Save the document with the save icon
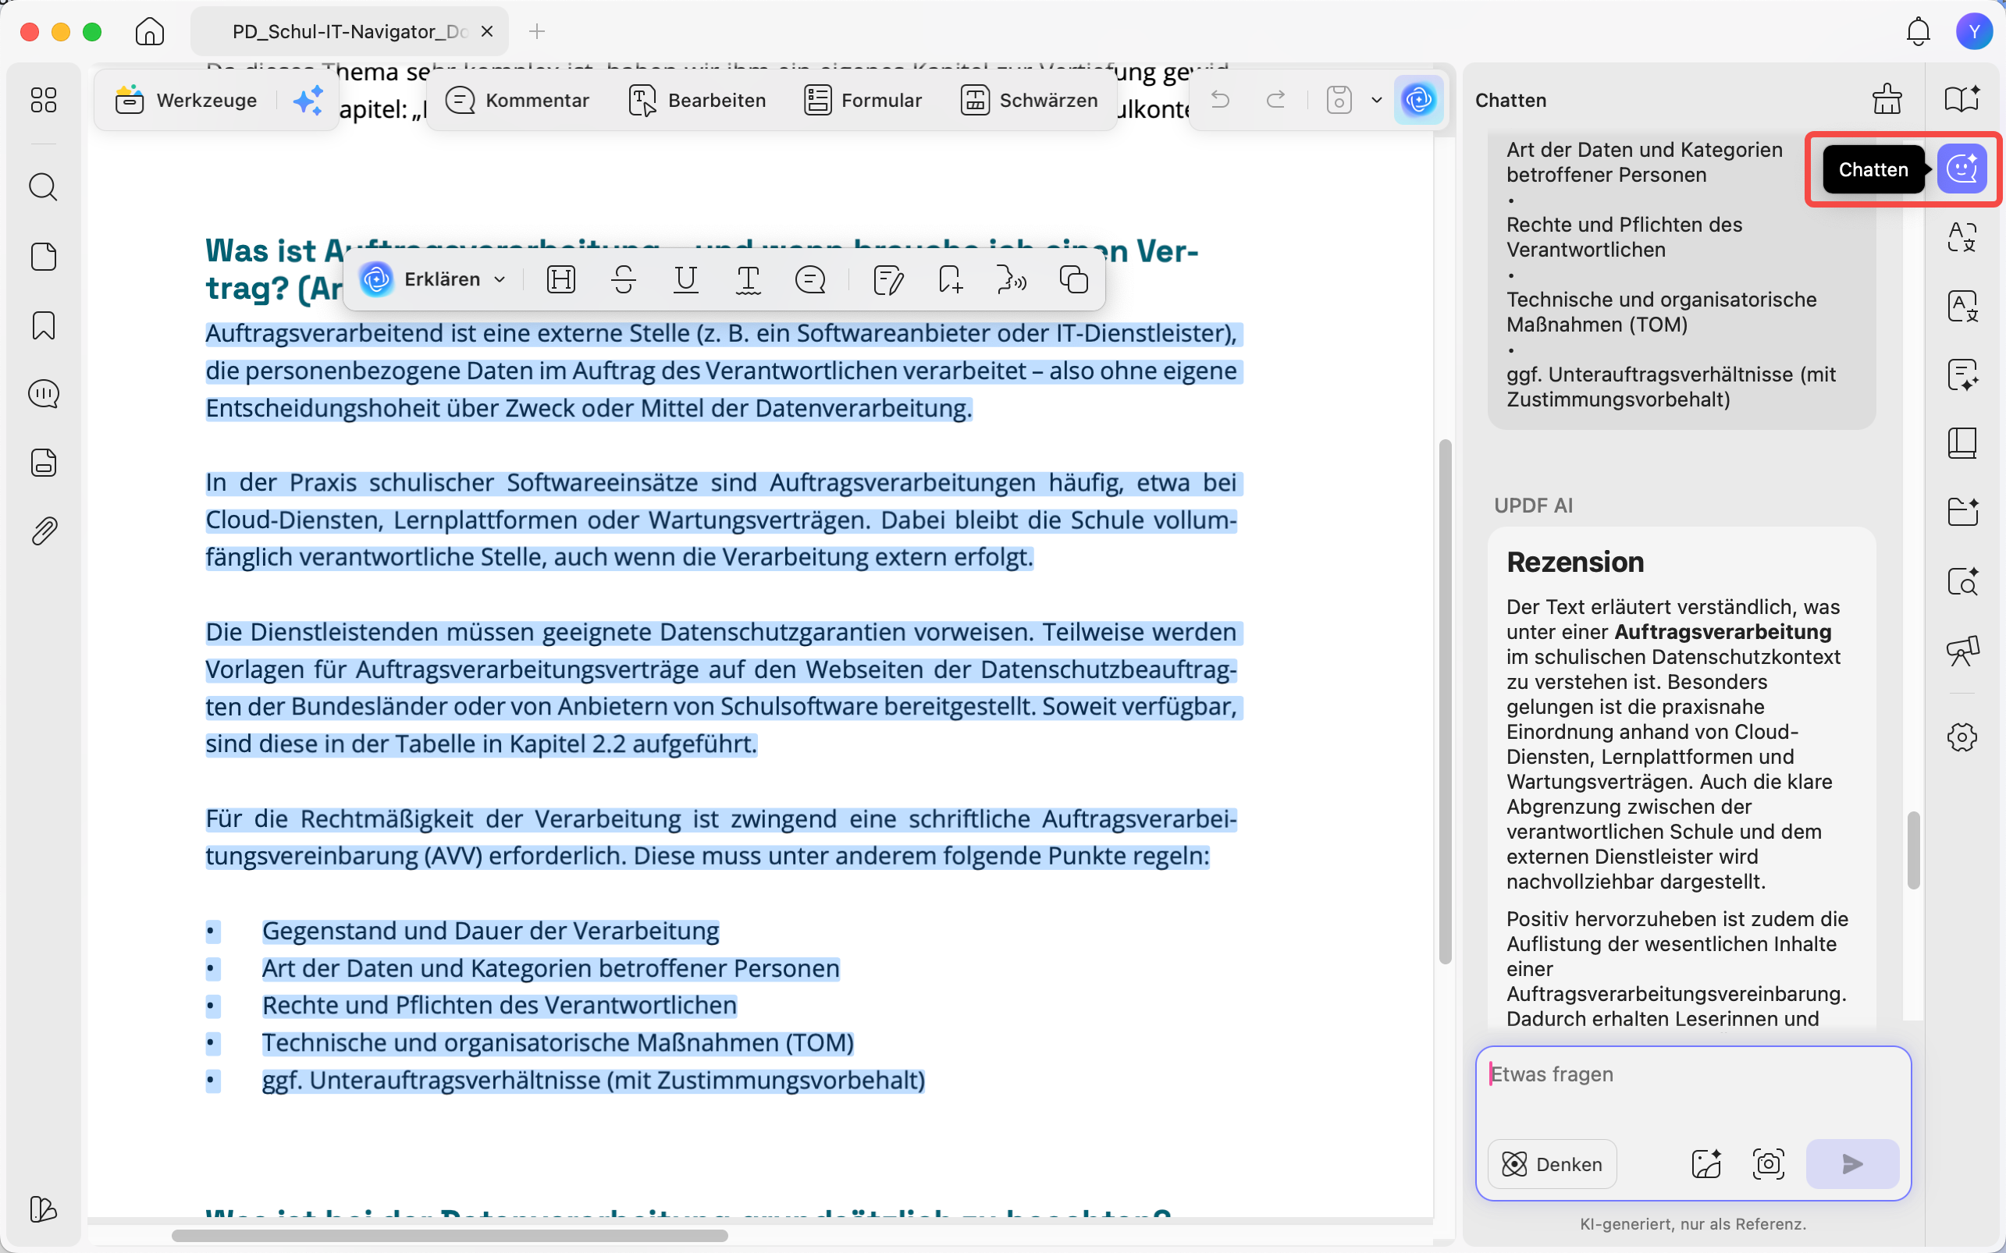 point(1339,101)
